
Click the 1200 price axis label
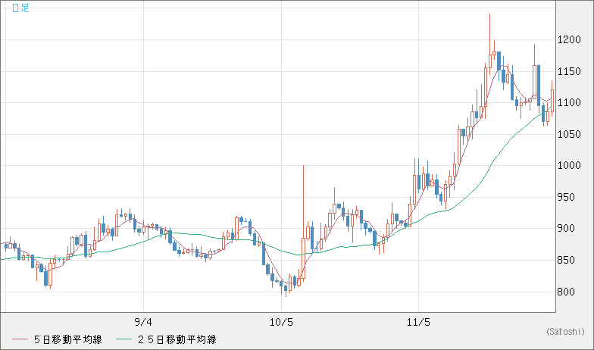pyautogui.click(x=570, y=39)
